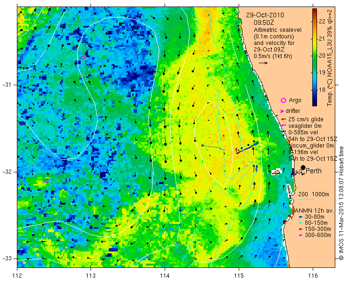Click the 22 label on temperature scale
The width and height of the screenshot is (347, 281).
(322, 22)
